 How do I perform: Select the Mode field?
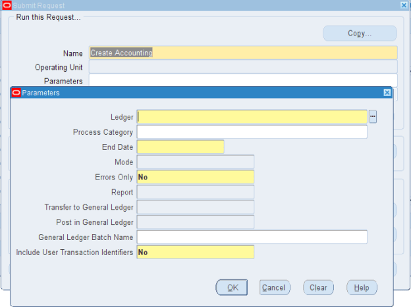195,162
